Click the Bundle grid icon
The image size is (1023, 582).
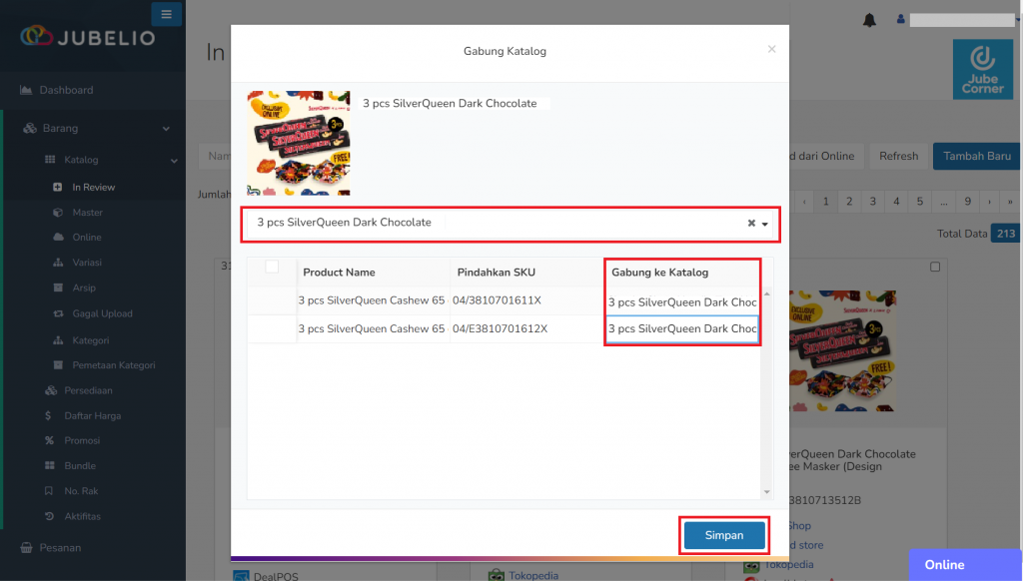(x=50, y=466)
